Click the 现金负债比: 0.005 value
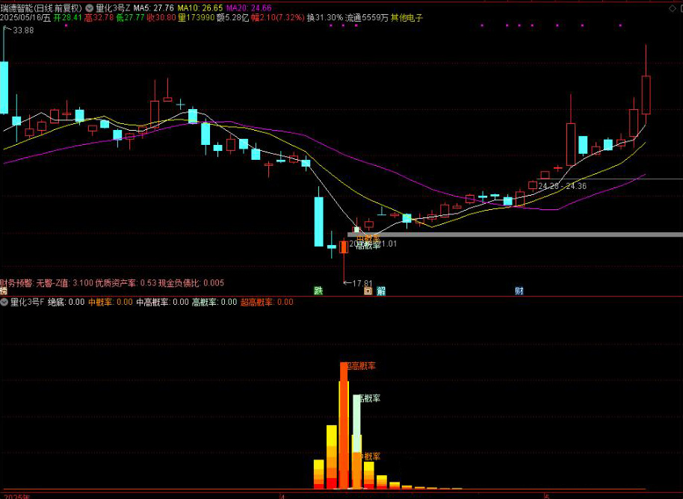The width and height of the screenshot is (683, 499). click(x=191, y=283)
